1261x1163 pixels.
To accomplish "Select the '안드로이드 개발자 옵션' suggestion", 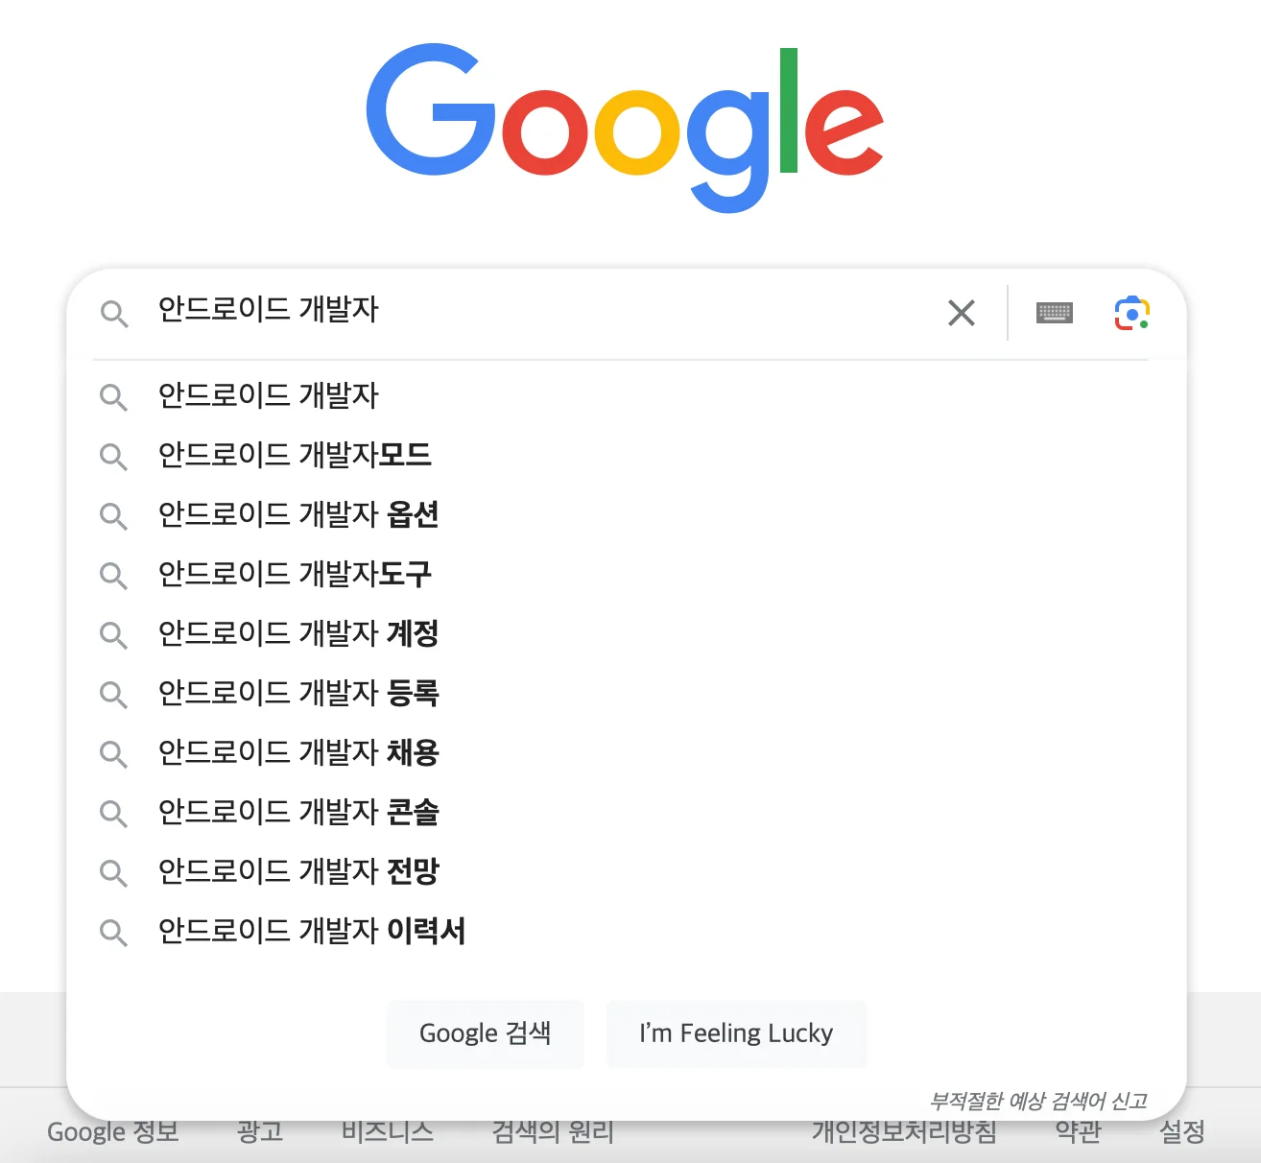I will click(298, 515).
